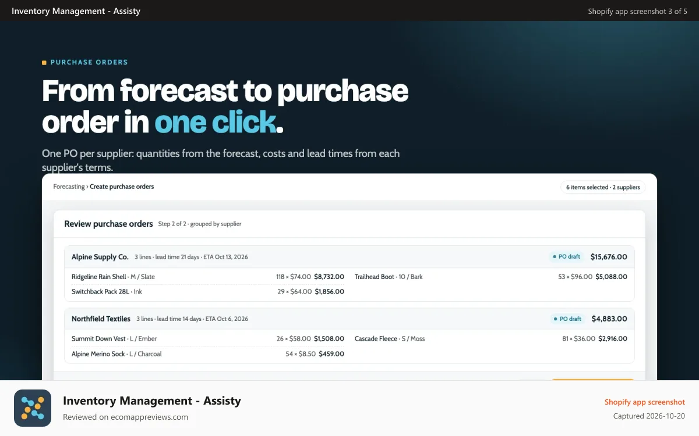The image size is (699, 436).
Task: Click Shopify app screenshot 3 of 5 text
Action: (x=637, y=11)
